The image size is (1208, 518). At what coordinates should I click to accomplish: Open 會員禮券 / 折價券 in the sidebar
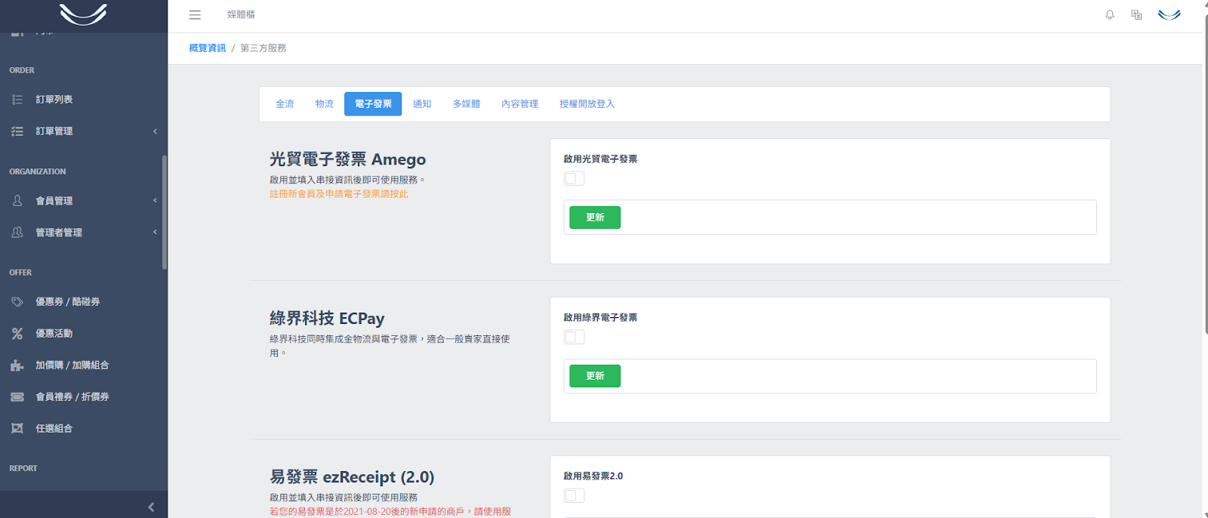coord(72,397)
